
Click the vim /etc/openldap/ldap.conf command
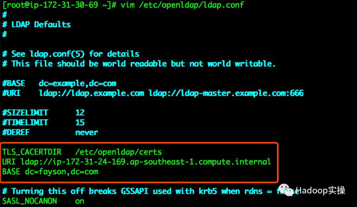tap(182, 5)
